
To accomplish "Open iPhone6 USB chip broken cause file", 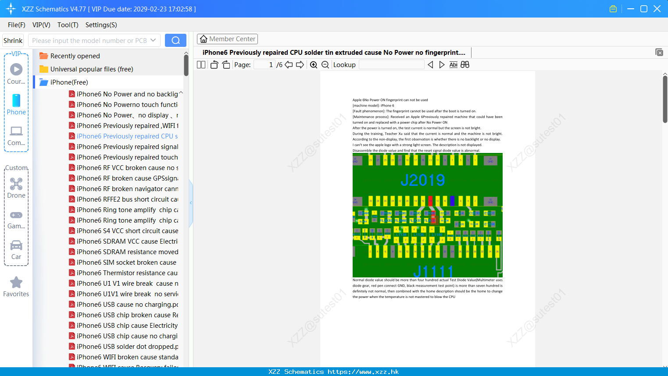I will [123, 315].
